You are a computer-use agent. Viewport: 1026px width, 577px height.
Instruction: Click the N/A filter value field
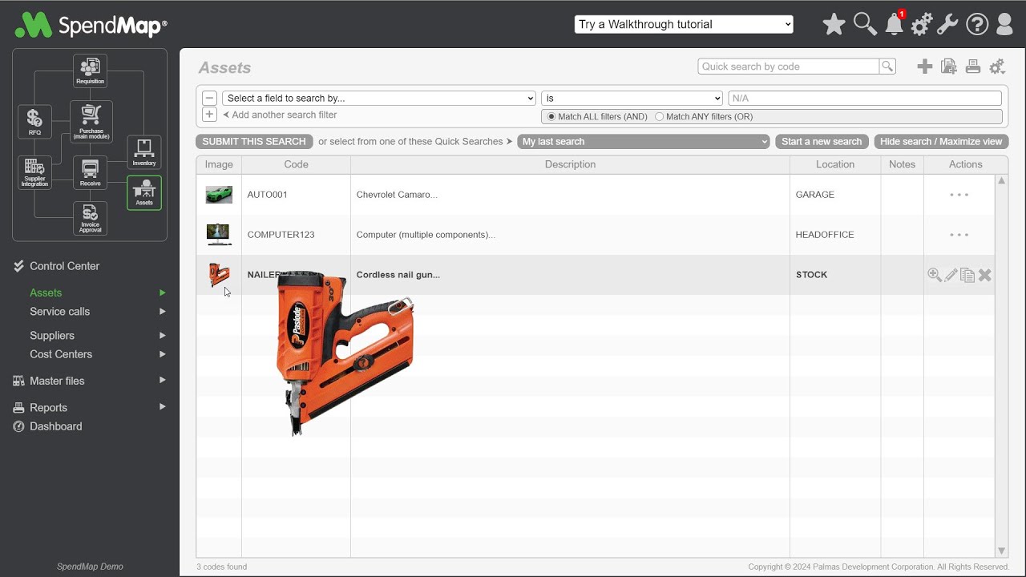[x=865, y=98]
